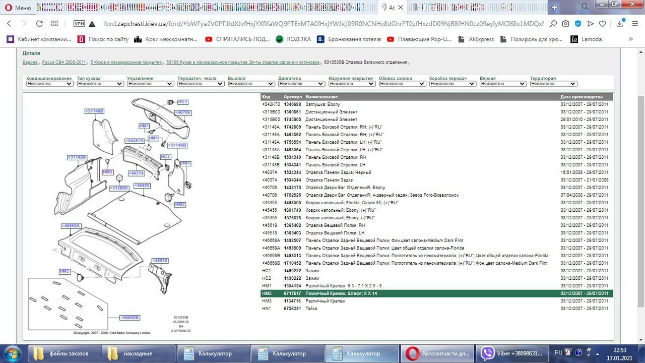Click the <46668B callout in diagram
This screenshot has height=363, width=645.
130,318
